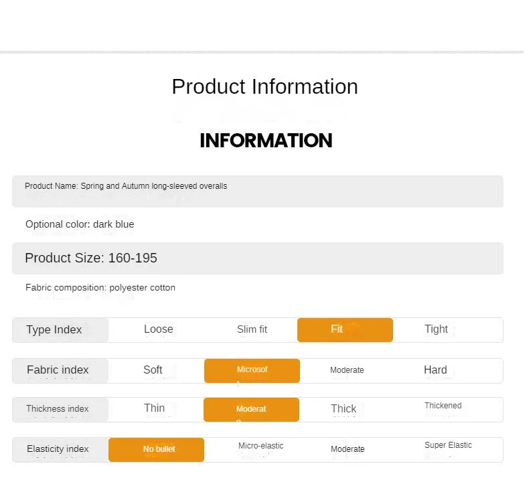The height and width of the screenshot is (480, 529).
Task: Select the Super Elastic option
Action: tap(448, 445)
